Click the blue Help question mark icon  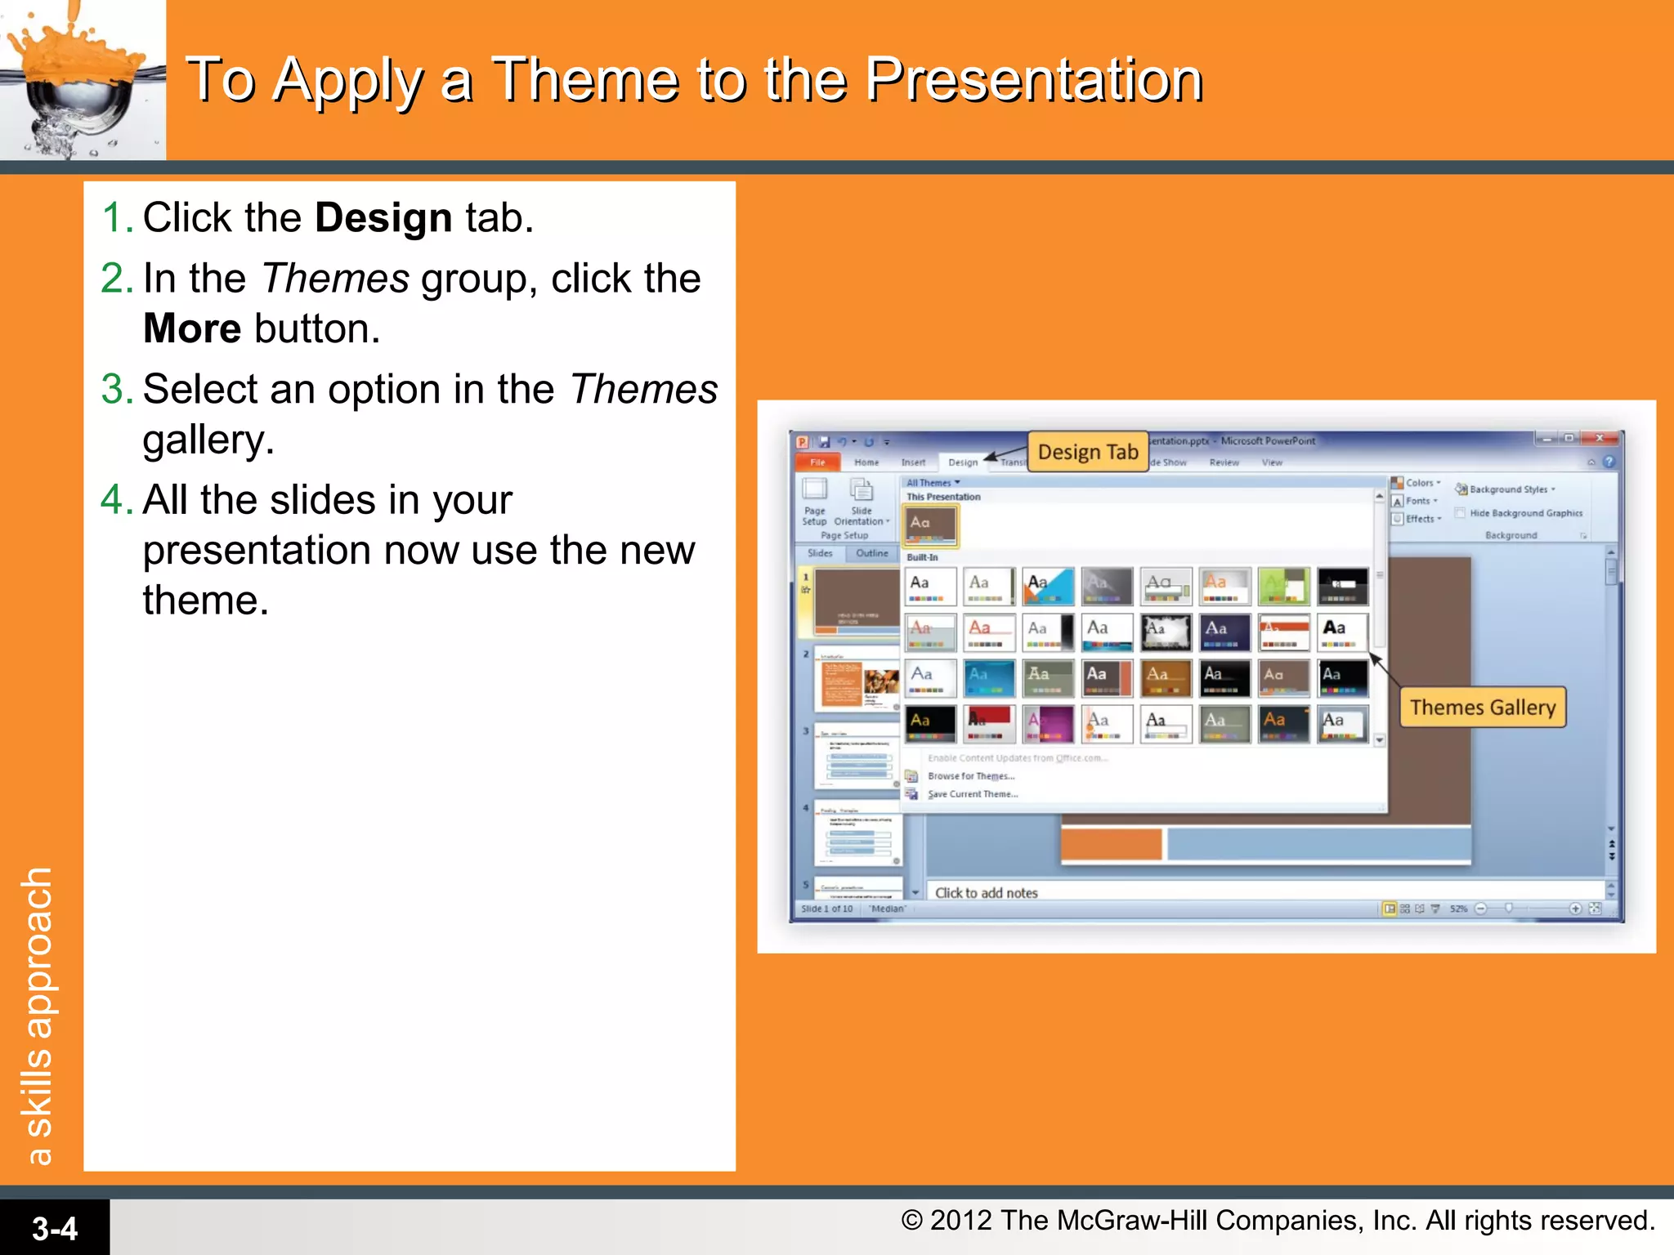(x=1609, y=462)
